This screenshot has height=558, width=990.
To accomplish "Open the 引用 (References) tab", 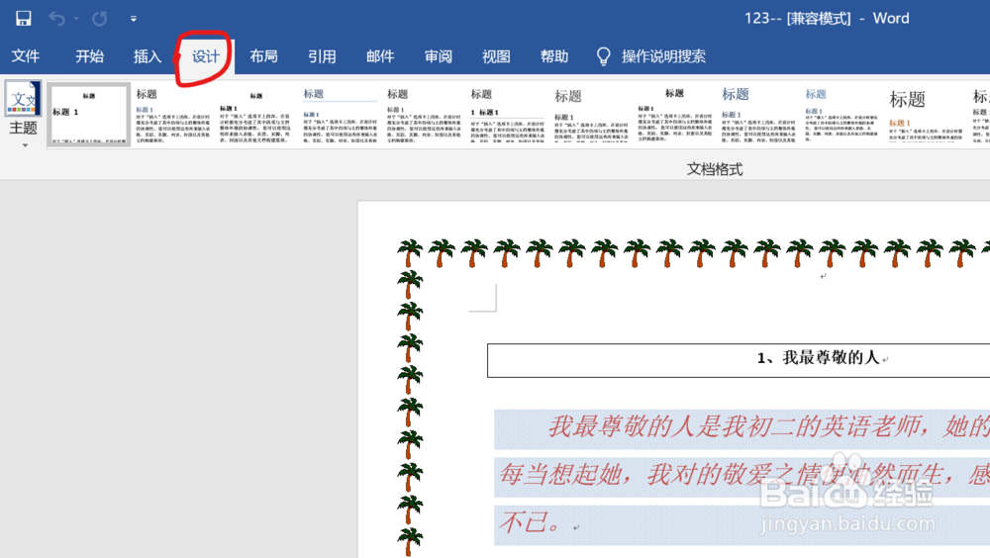I will tap(322, 56).
